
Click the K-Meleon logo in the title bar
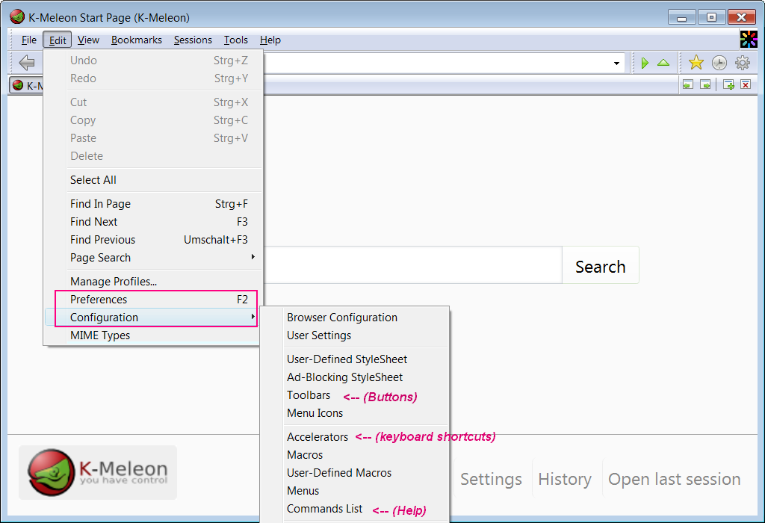(16, 16)
